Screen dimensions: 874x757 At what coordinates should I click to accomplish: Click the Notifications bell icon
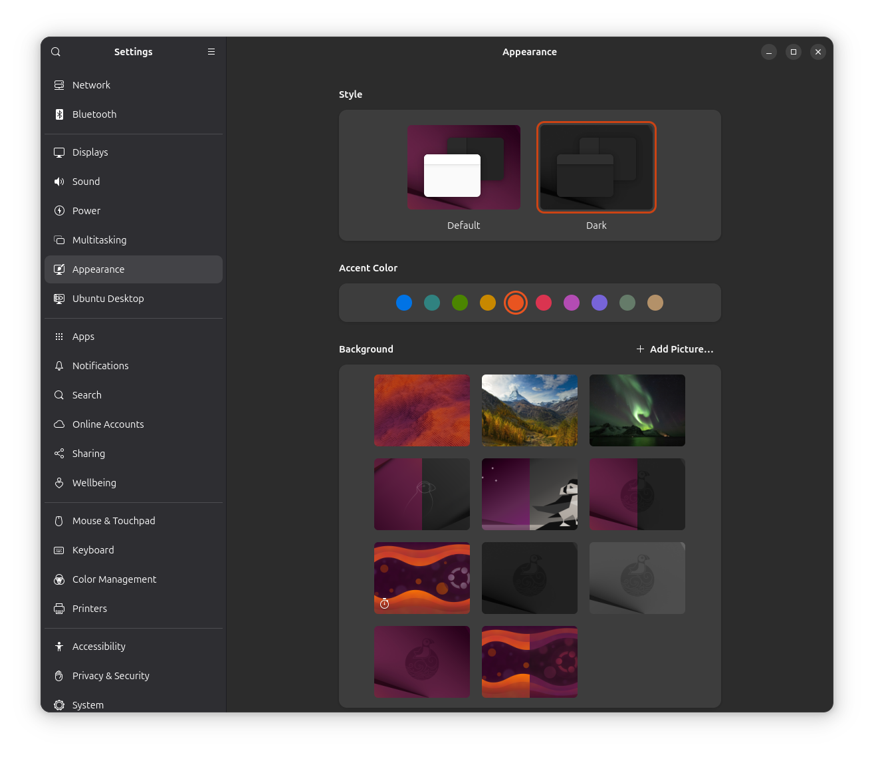pos(59,365)
